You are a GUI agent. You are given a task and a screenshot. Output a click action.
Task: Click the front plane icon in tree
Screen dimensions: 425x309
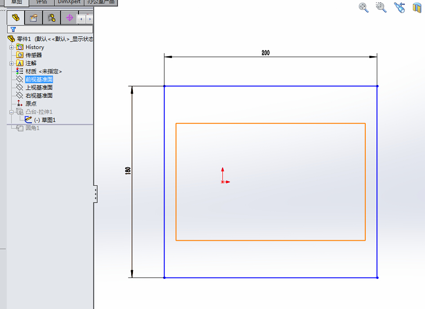[x=19, y=79]
